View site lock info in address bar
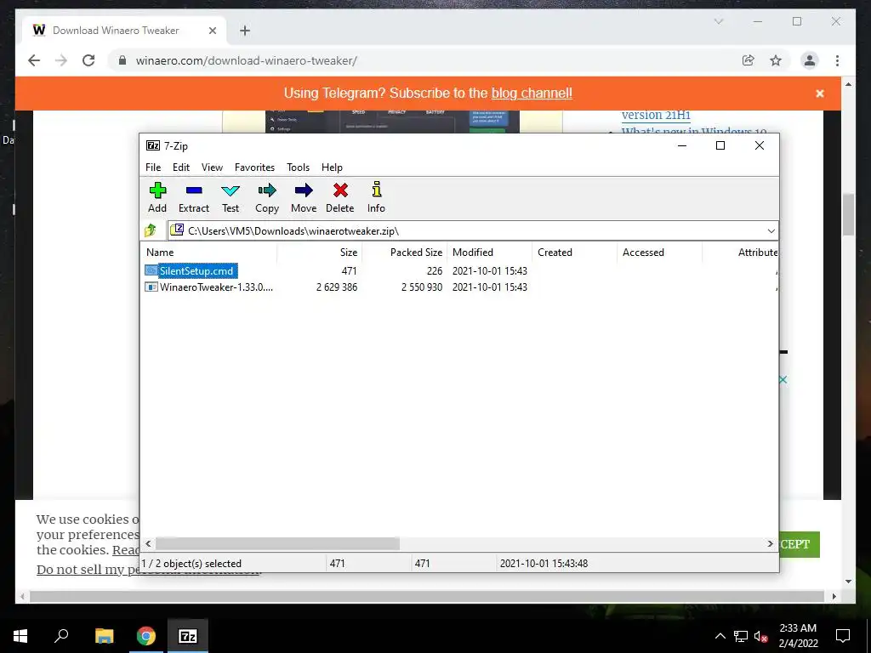The height and width of the screenshot is (653, 871). tap(122, 60)
